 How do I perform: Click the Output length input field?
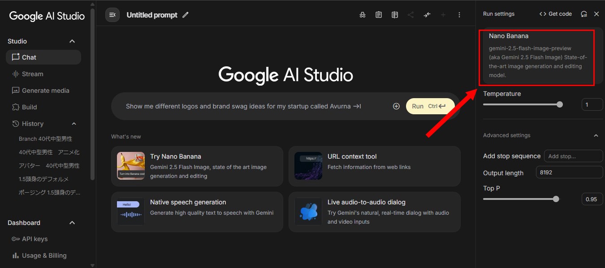(x=569, y=172)
